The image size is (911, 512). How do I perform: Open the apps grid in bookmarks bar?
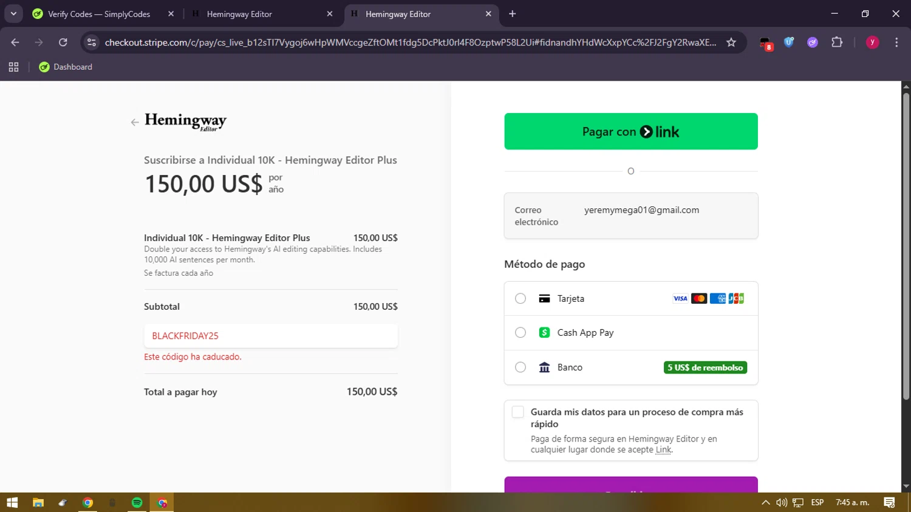(13, 67)
